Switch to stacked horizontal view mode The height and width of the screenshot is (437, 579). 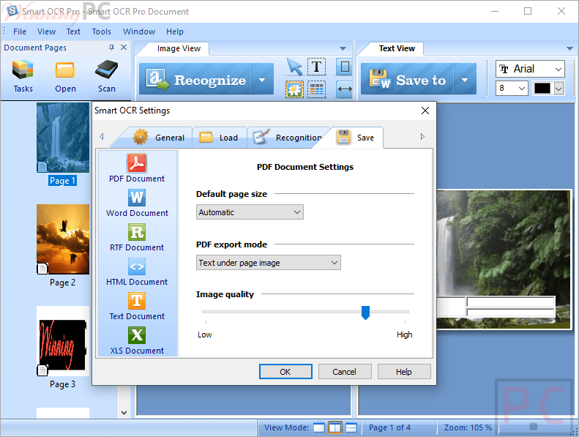point(351,427)
